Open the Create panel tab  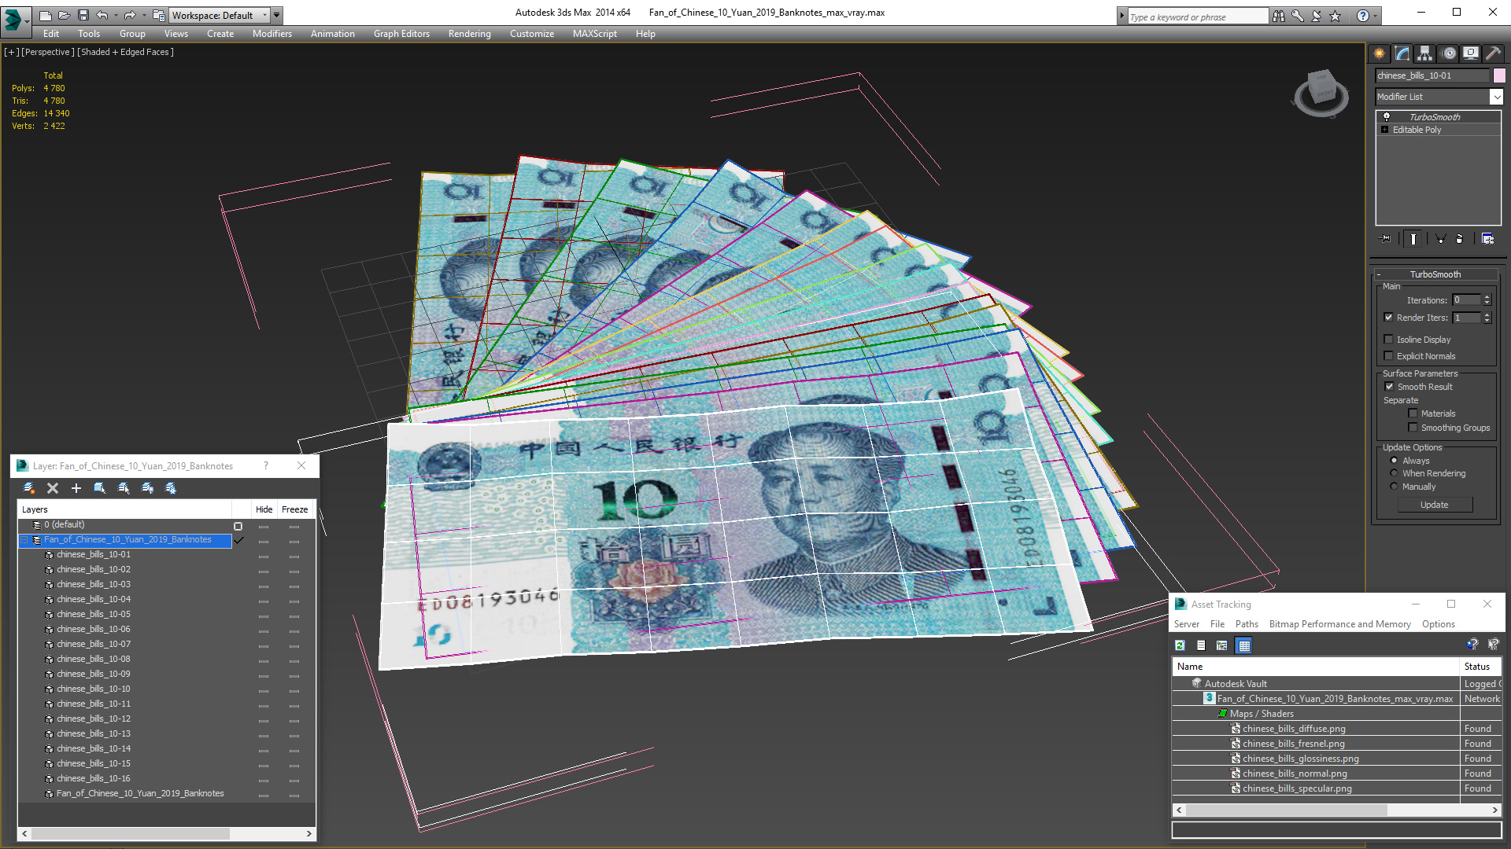(1380, 53)
